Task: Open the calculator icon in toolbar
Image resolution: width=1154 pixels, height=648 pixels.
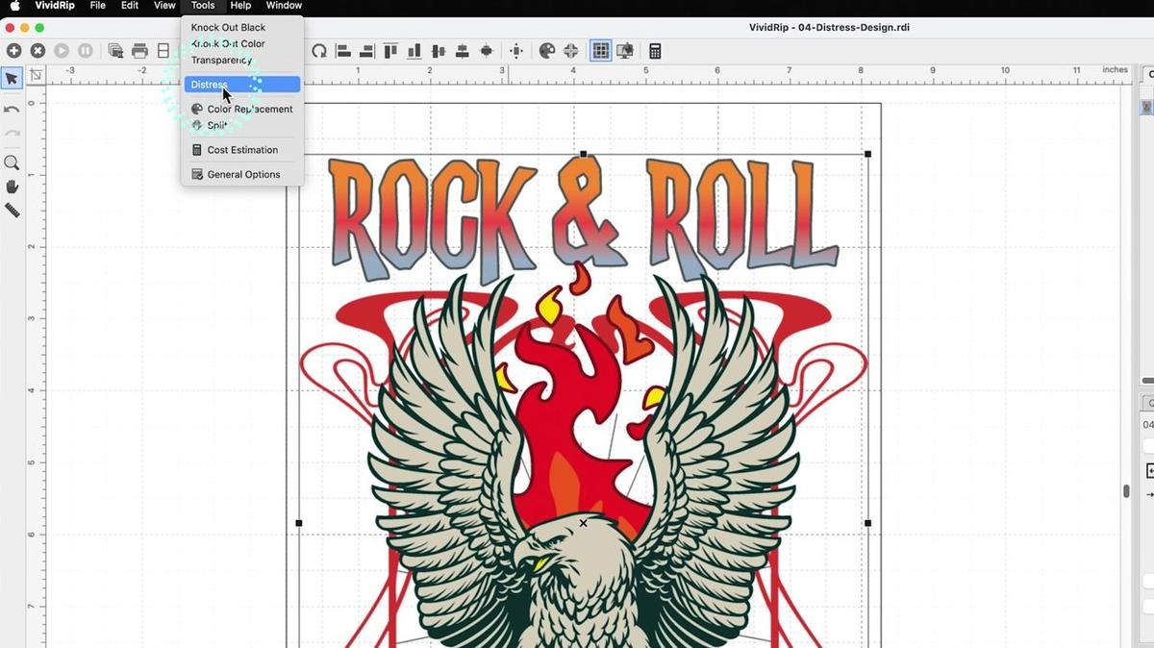Action: 655,51
